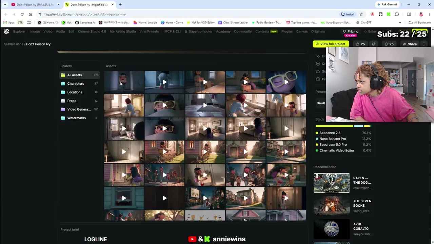Open the Locations folder
The width and height of the screenshot is (434, 244).
(80, 92)
